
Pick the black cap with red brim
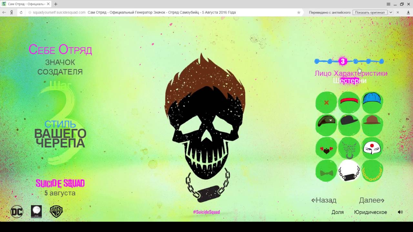[349, 125]
